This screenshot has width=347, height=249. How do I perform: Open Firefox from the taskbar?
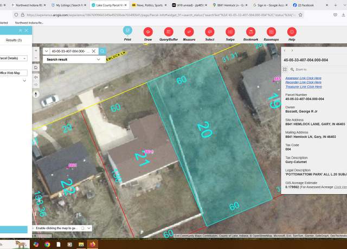(93, 244)
